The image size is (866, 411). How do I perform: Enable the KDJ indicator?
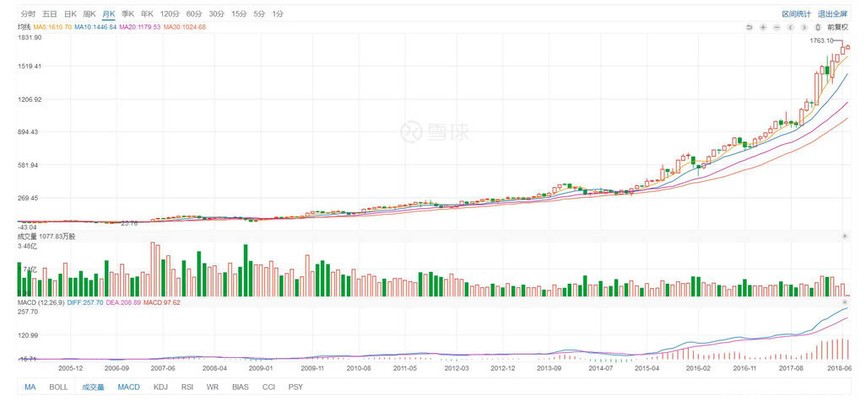pos(160,387)
